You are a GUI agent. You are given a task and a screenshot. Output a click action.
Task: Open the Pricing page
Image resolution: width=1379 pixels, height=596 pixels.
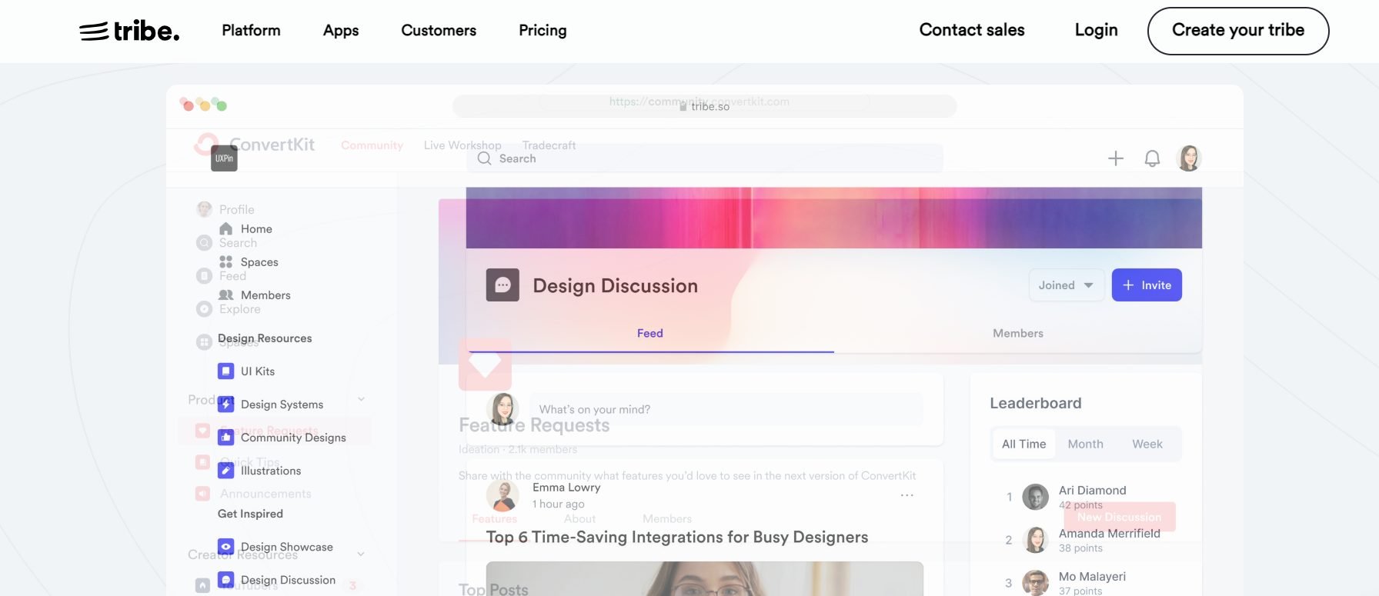543,30
